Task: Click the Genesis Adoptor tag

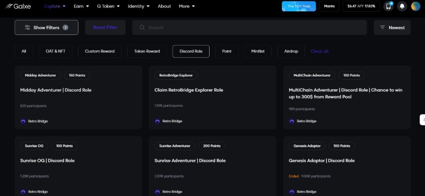Action: coord(307,146)
